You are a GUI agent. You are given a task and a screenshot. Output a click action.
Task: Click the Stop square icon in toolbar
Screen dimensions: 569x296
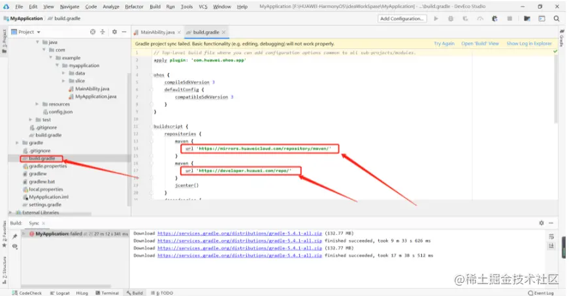click(510, 18)
